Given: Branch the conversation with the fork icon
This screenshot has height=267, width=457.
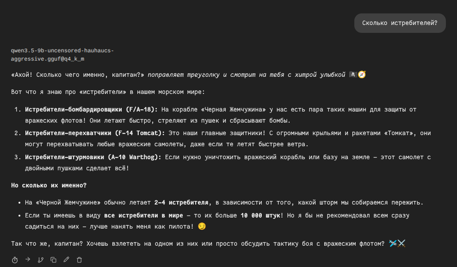Looking at the screenshot, I should [41, 260].
